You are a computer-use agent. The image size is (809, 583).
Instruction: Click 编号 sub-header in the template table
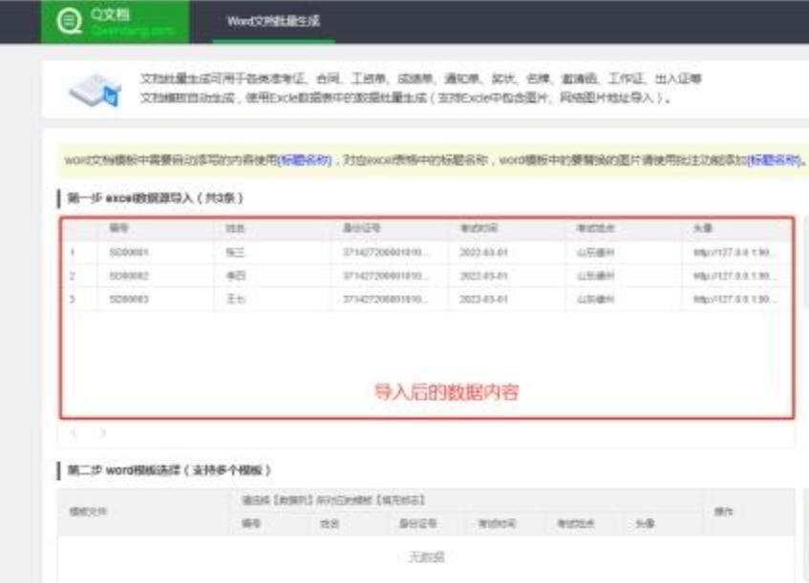pos(251,524)
